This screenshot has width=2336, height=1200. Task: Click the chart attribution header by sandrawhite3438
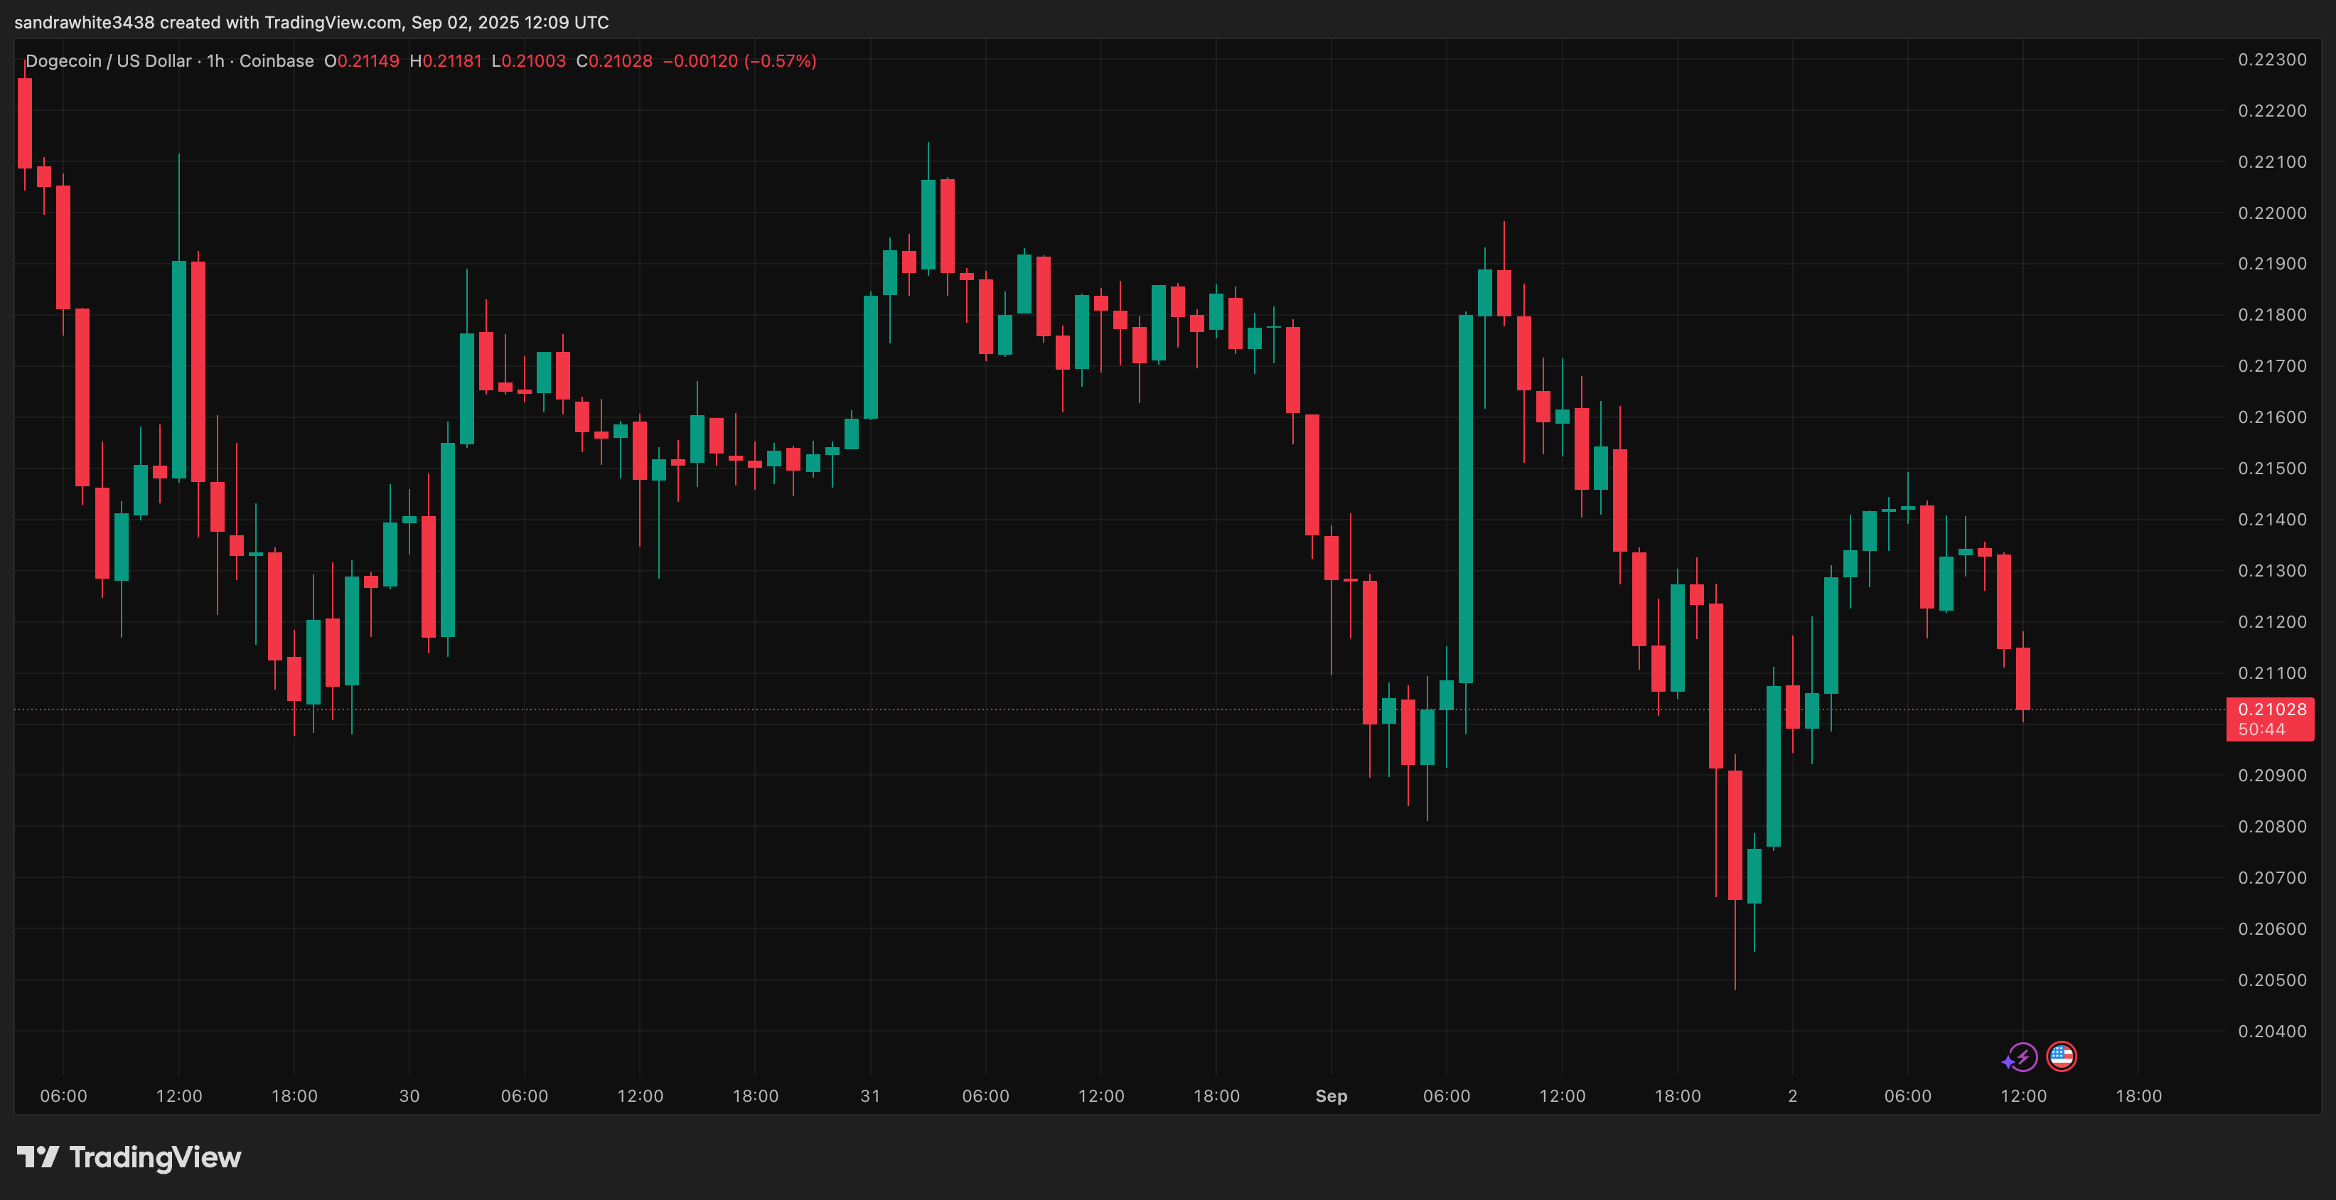click(x=312, y=22)
